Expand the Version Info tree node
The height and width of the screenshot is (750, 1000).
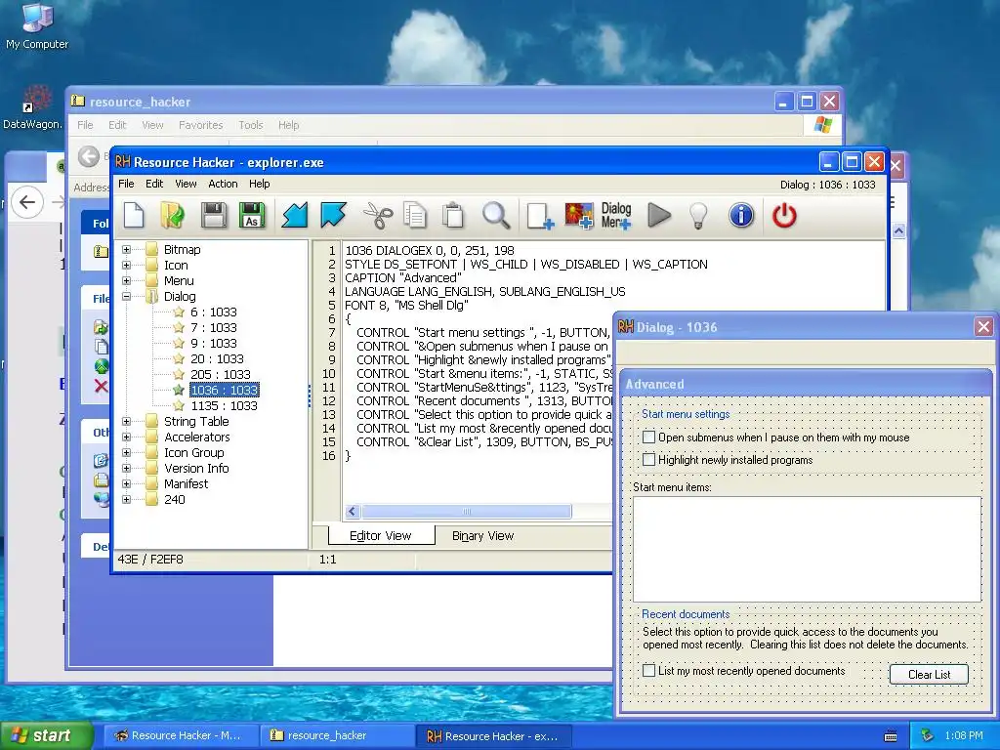(x=126, y=468)
